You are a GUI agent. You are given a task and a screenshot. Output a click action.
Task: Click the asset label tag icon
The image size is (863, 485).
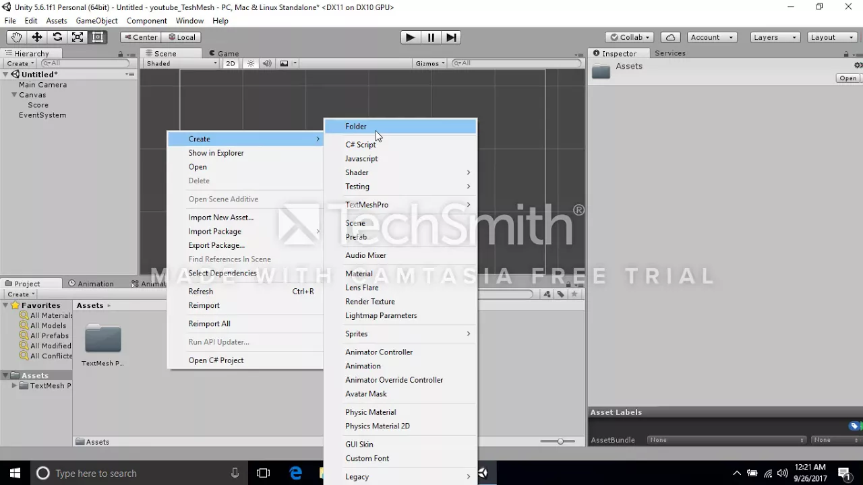(x=854, y=426)
